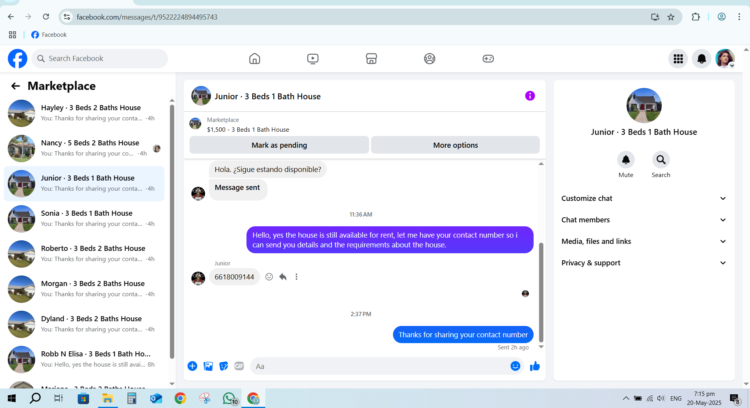
Task: Click More options button
Action: coord(455,145)
